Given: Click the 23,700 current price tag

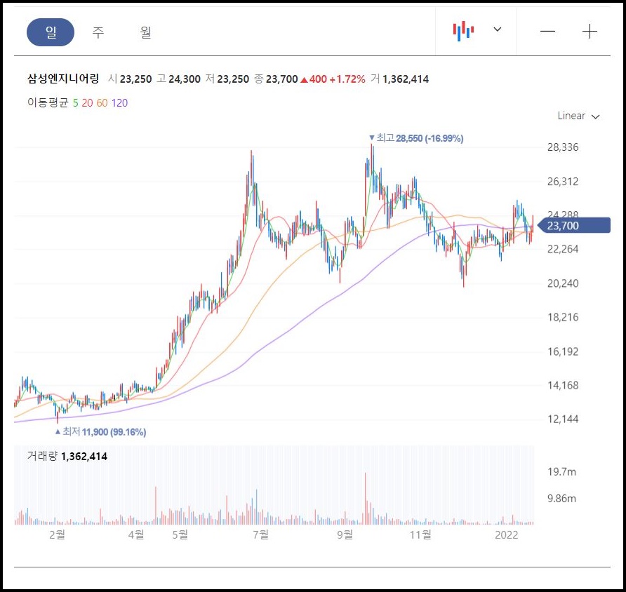Looking at the screenshot, I should [574, 226].
